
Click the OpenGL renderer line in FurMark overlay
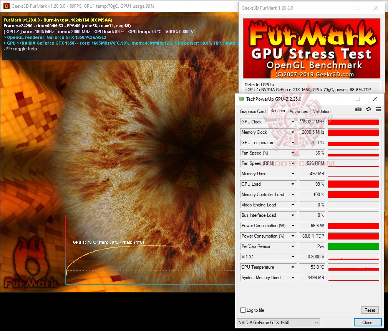coord(55,37)
